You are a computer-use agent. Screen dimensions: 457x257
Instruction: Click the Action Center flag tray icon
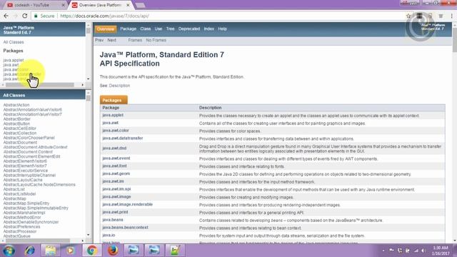(392, 251)
